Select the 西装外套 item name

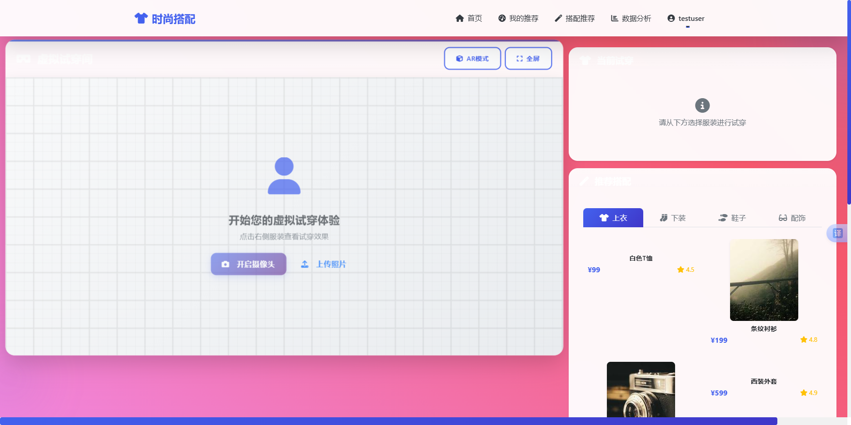764,381
